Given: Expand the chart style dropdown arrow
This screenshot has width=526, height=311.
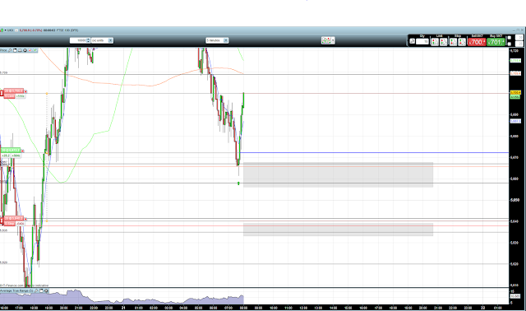Looking at the screenshot, I should pyautogui.click(x=333, y=40).
